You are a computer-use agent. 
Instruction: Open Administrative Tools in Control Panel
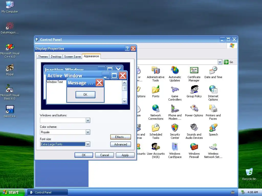(x=156, y=74)
